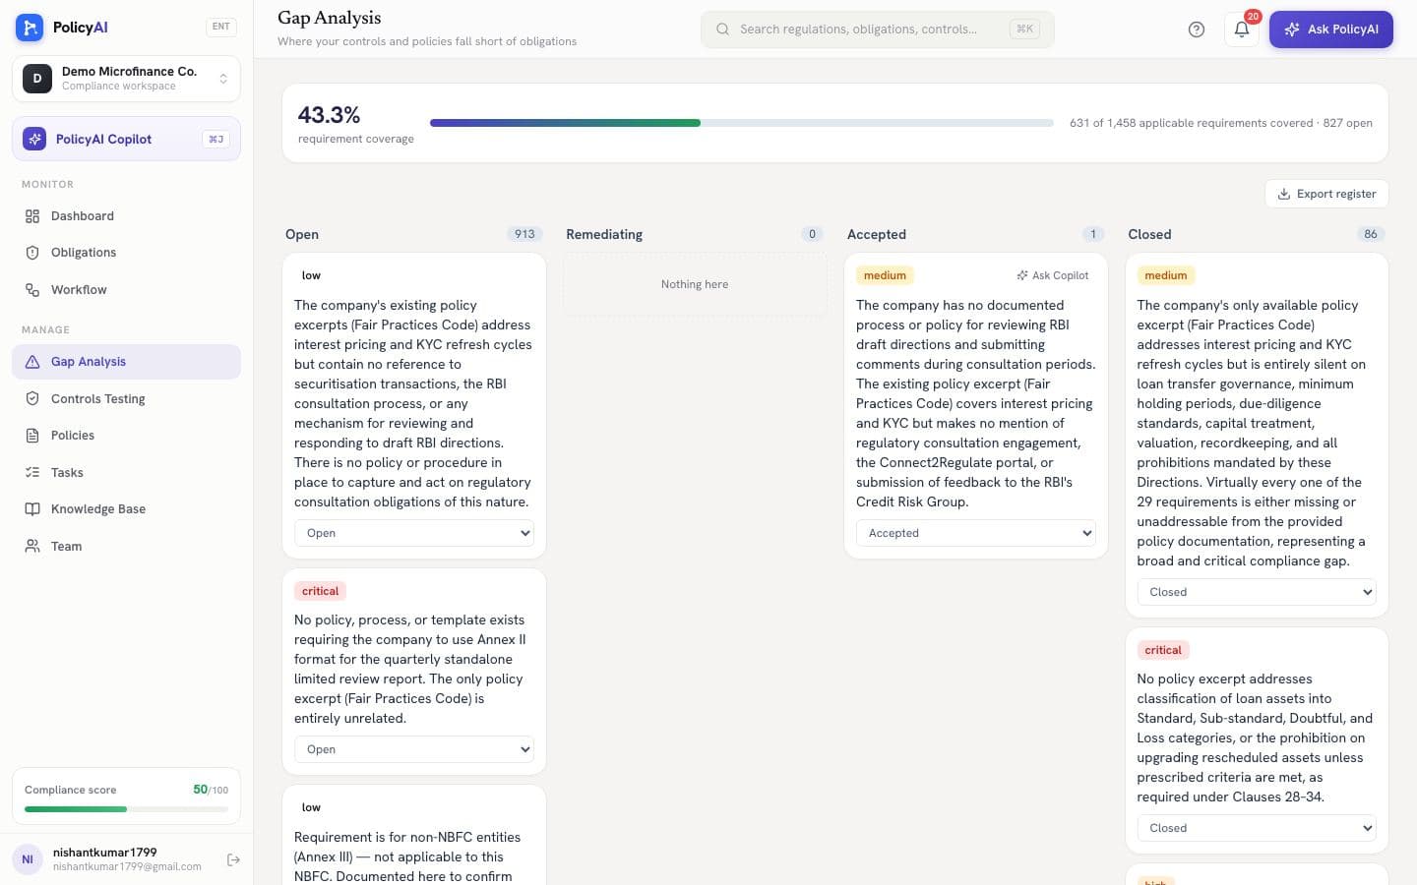Screen dimensions: 1417x885
Task: Click the download icon on Export register
Action: point(1283,194)
